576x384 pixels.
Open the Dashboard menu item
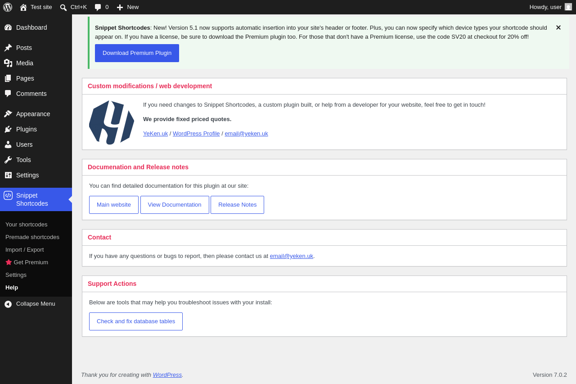point(36,27)
